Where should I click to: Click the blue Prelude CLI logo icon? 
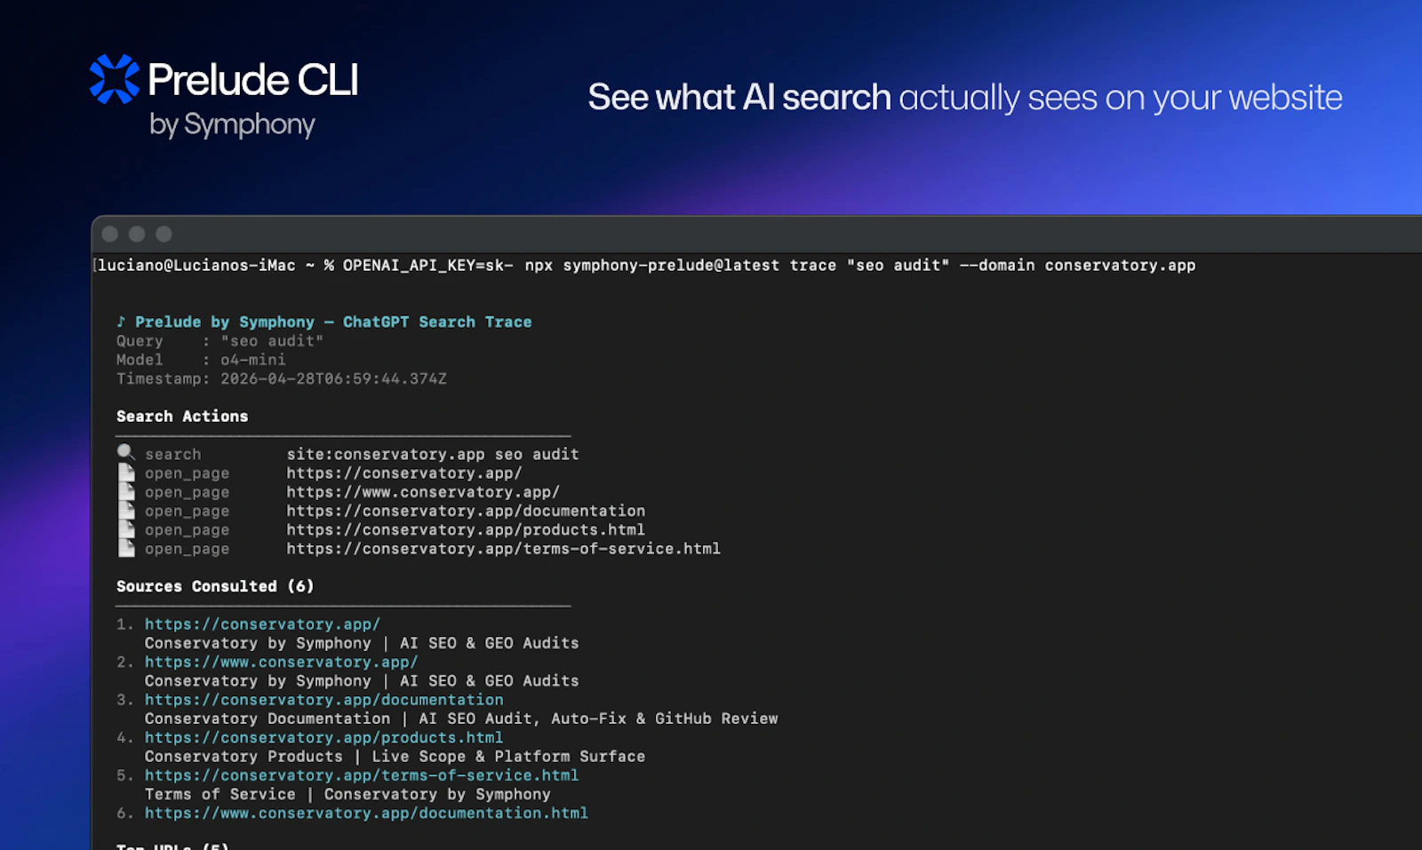(x=115, y=79)
